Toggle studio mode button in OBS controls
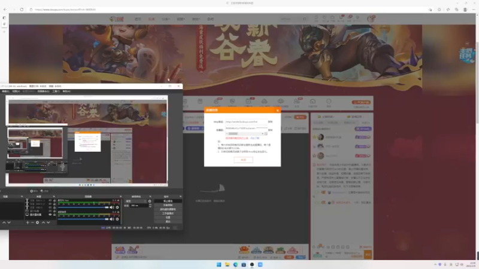This screenshot has width=479, height=269. tap(168, 213)
